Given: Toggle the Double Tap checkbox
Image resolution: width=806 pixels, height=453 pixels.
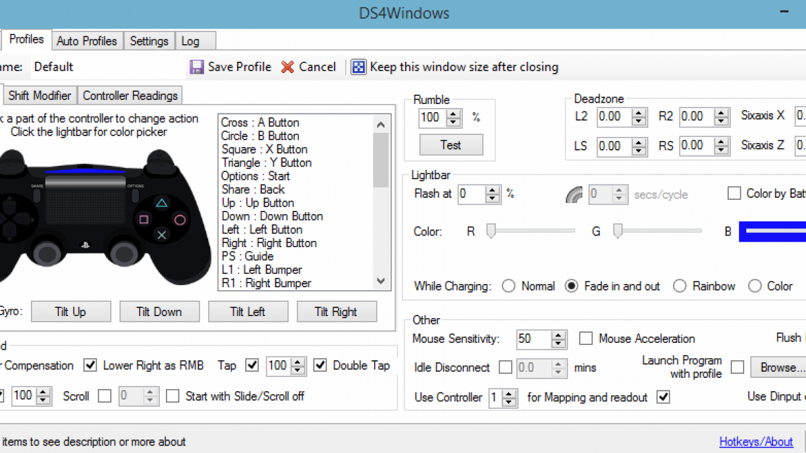Looking at the screenshot, I should point(320,365).
